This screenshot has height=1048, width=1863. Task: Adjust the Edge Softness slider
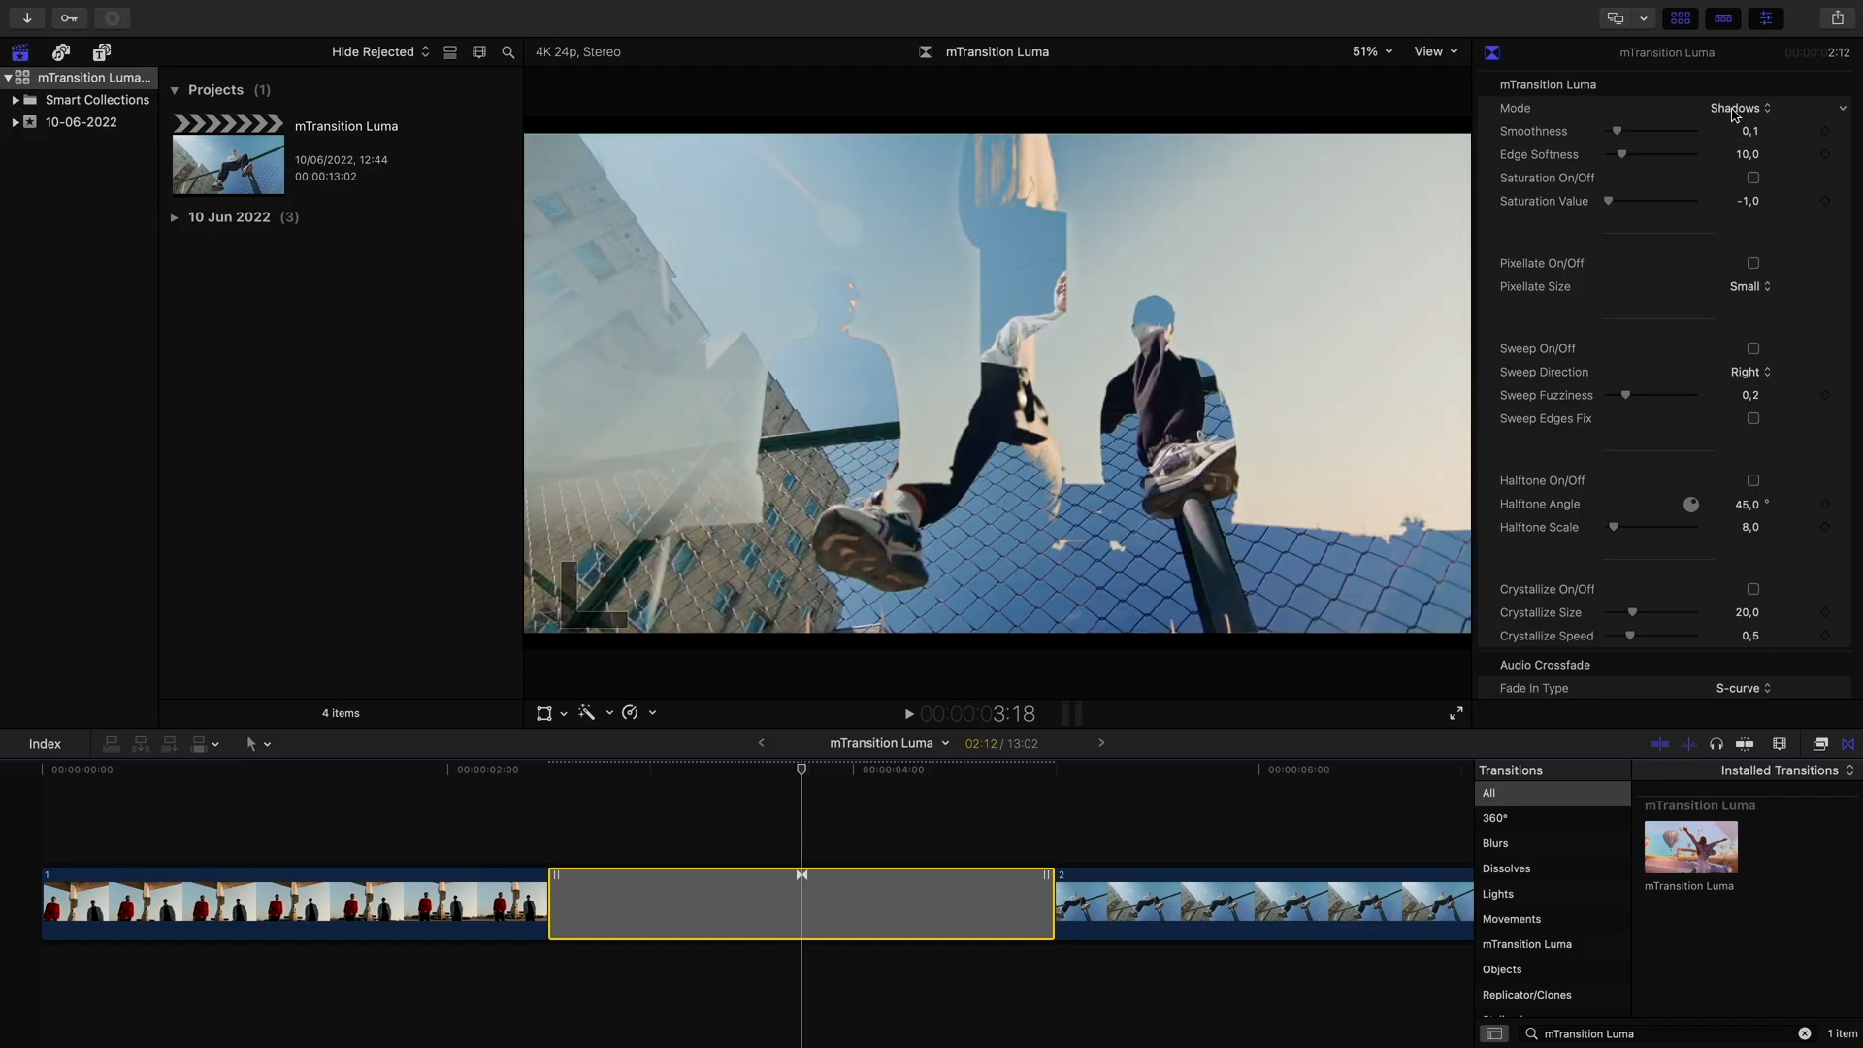tap(1621, 155)
